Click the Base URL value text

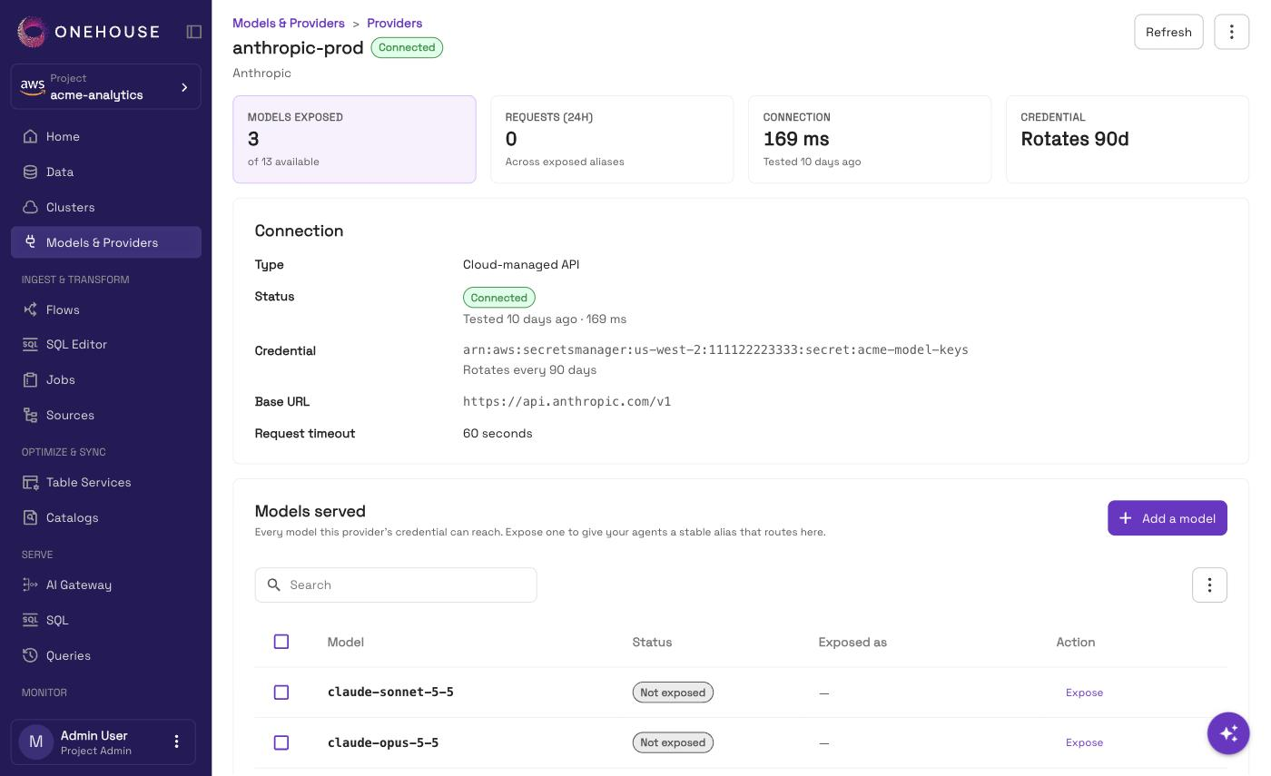click(x=567, y=401)
